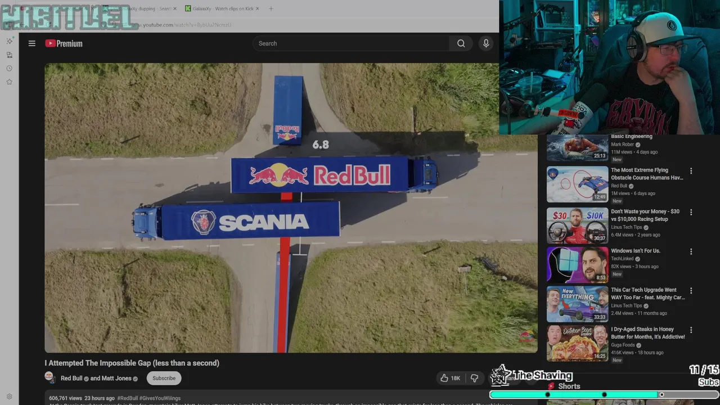Viewport: 720px width, 405px height.
Task: Open Guga Foods channel name
Action: pyautogui.click(x=623, y=345)
